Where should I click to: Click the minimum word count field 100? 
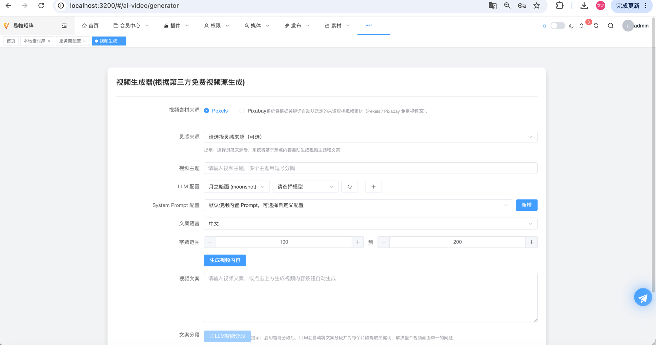pos(284,242)
